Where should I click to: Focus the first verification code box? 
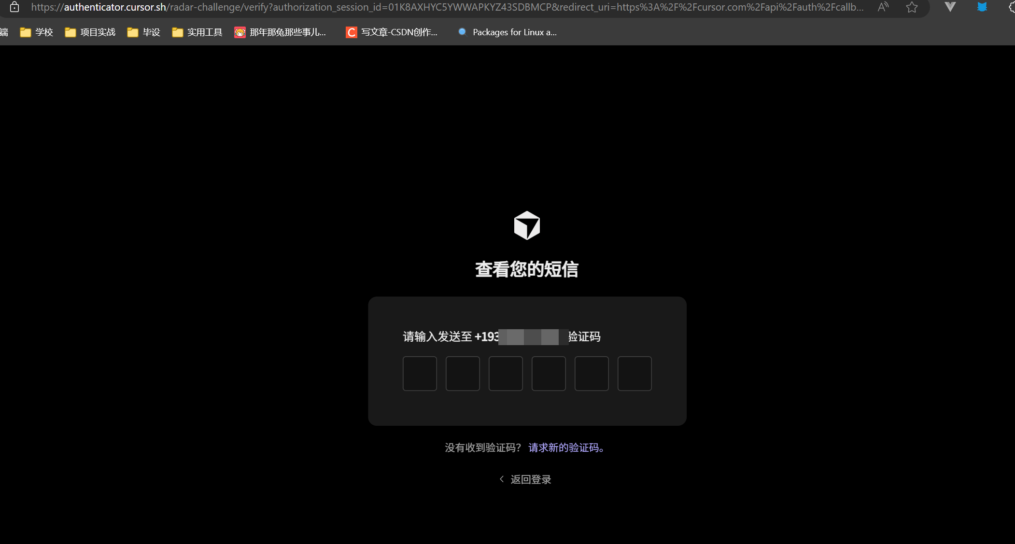pyautogui.click(x=420, y=374)
